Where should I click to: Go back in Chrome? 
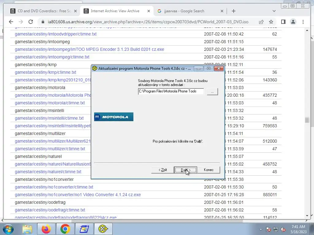(x=11, y=22)
